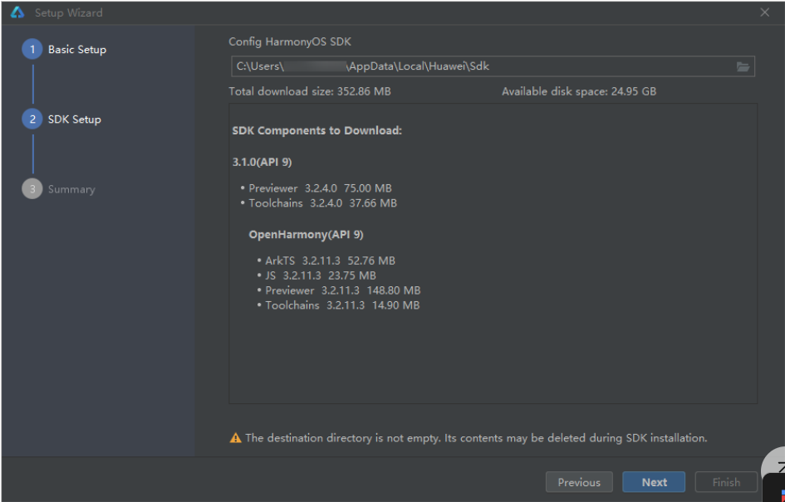Image resolution: width=785 pixels, height=502 pixels.
Task: Click SDK Components to Download heading
Action: [x=317, y=131]
